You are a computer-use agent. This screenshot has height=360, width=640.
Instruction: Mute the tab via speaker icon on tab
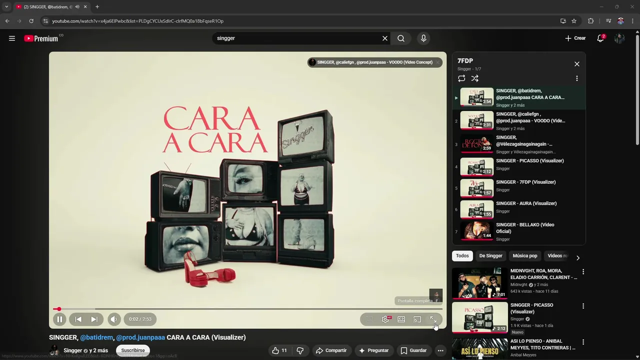click(x=77, y=7)
